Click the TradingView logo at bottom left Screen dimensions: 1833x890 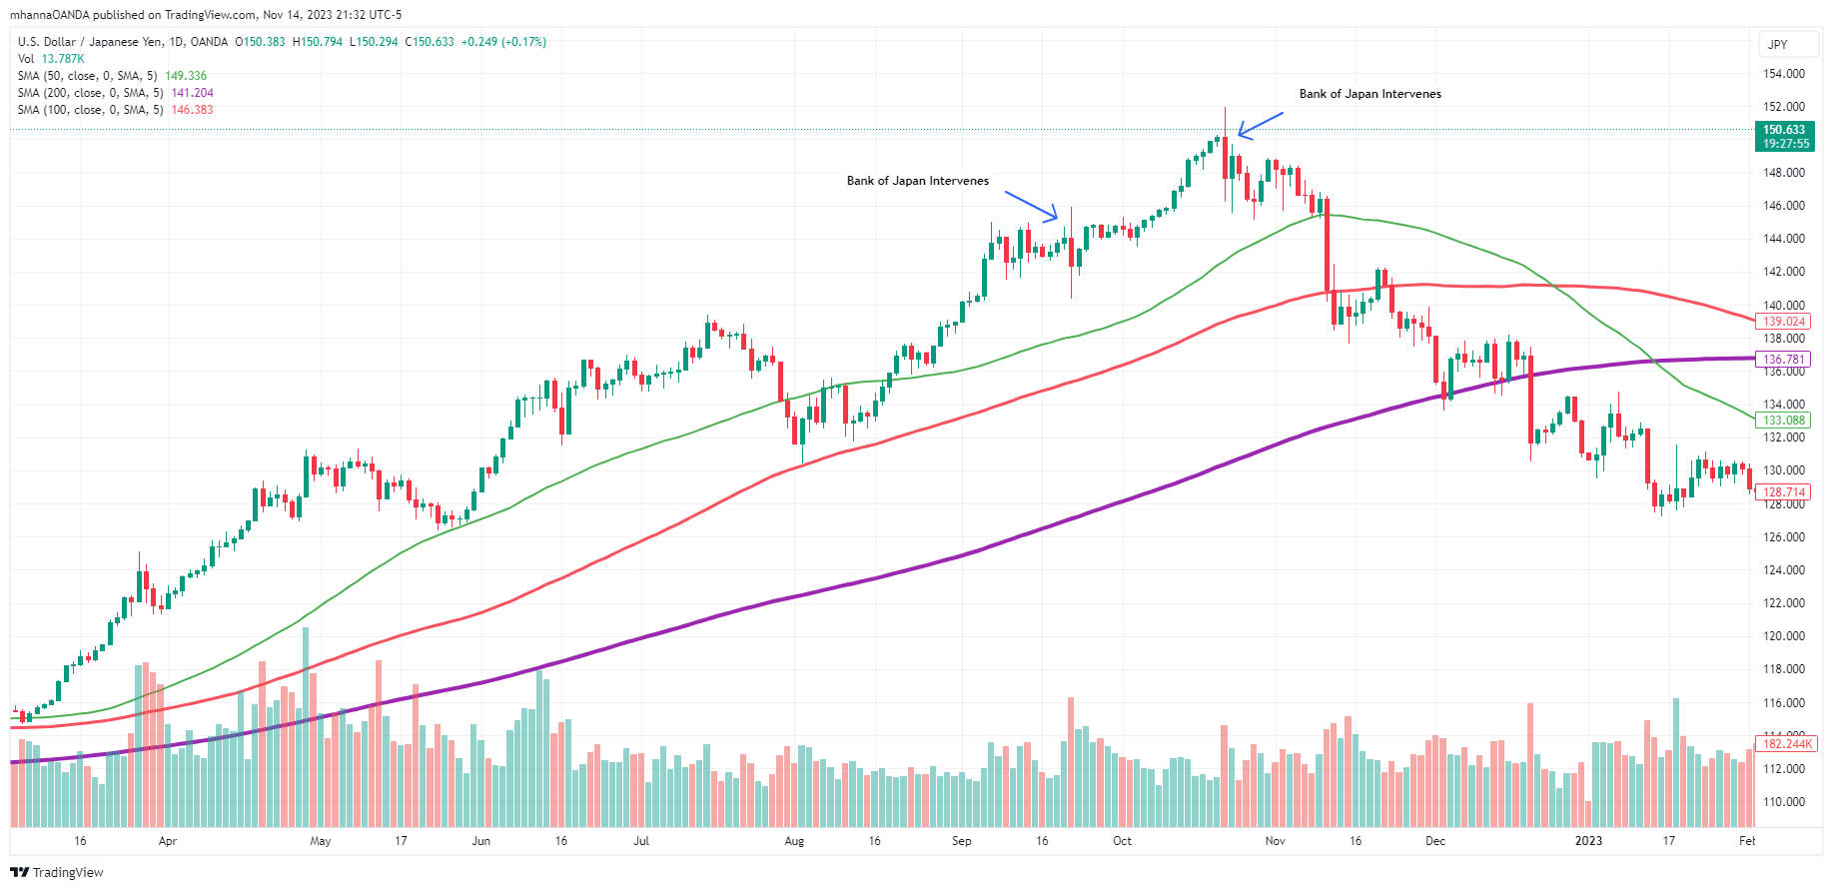(57, 872)
